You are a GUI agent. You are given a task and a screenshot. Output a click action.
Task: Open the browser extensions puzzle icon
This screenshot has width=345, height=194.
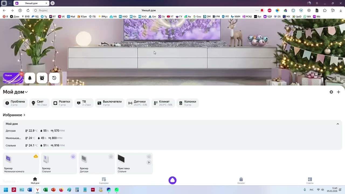[325, 11]
